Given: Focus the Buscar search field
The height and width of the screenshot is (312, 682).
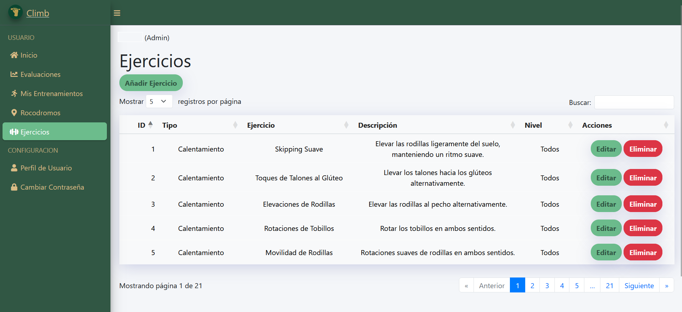Looking at the screenshot, I should [x=634, y=102].
